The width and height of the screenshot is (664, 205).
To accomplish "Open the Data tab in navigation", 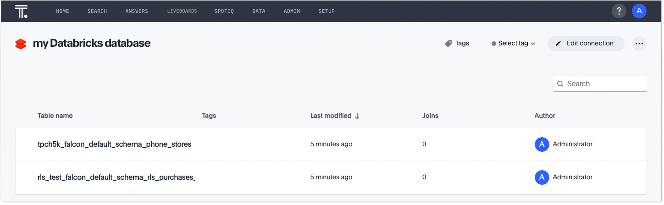I will 259,11.
